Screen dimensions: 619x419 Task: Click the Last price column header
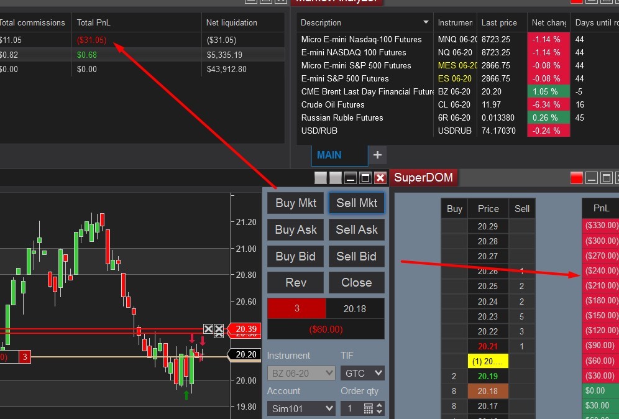click(x=502, y=22)
